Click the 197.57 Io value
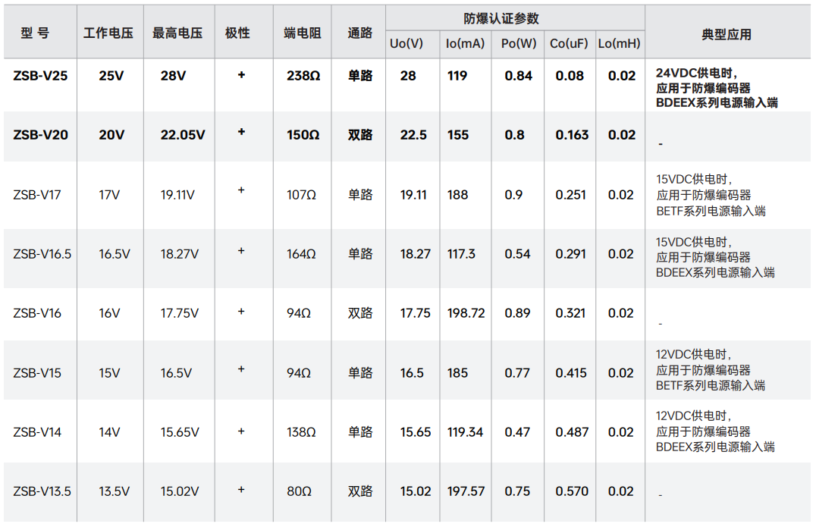Image resolution: width=816 pixels, height=527 pixels. 466,491
